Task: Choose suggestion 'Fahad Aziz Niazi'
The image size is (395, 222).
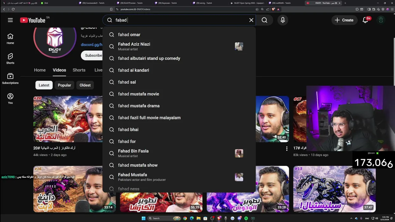Action: (x=179, y=47)
